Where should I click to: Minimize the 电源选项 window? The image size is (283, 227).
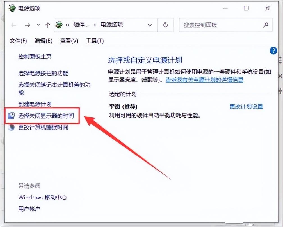[x=225, y=8]
